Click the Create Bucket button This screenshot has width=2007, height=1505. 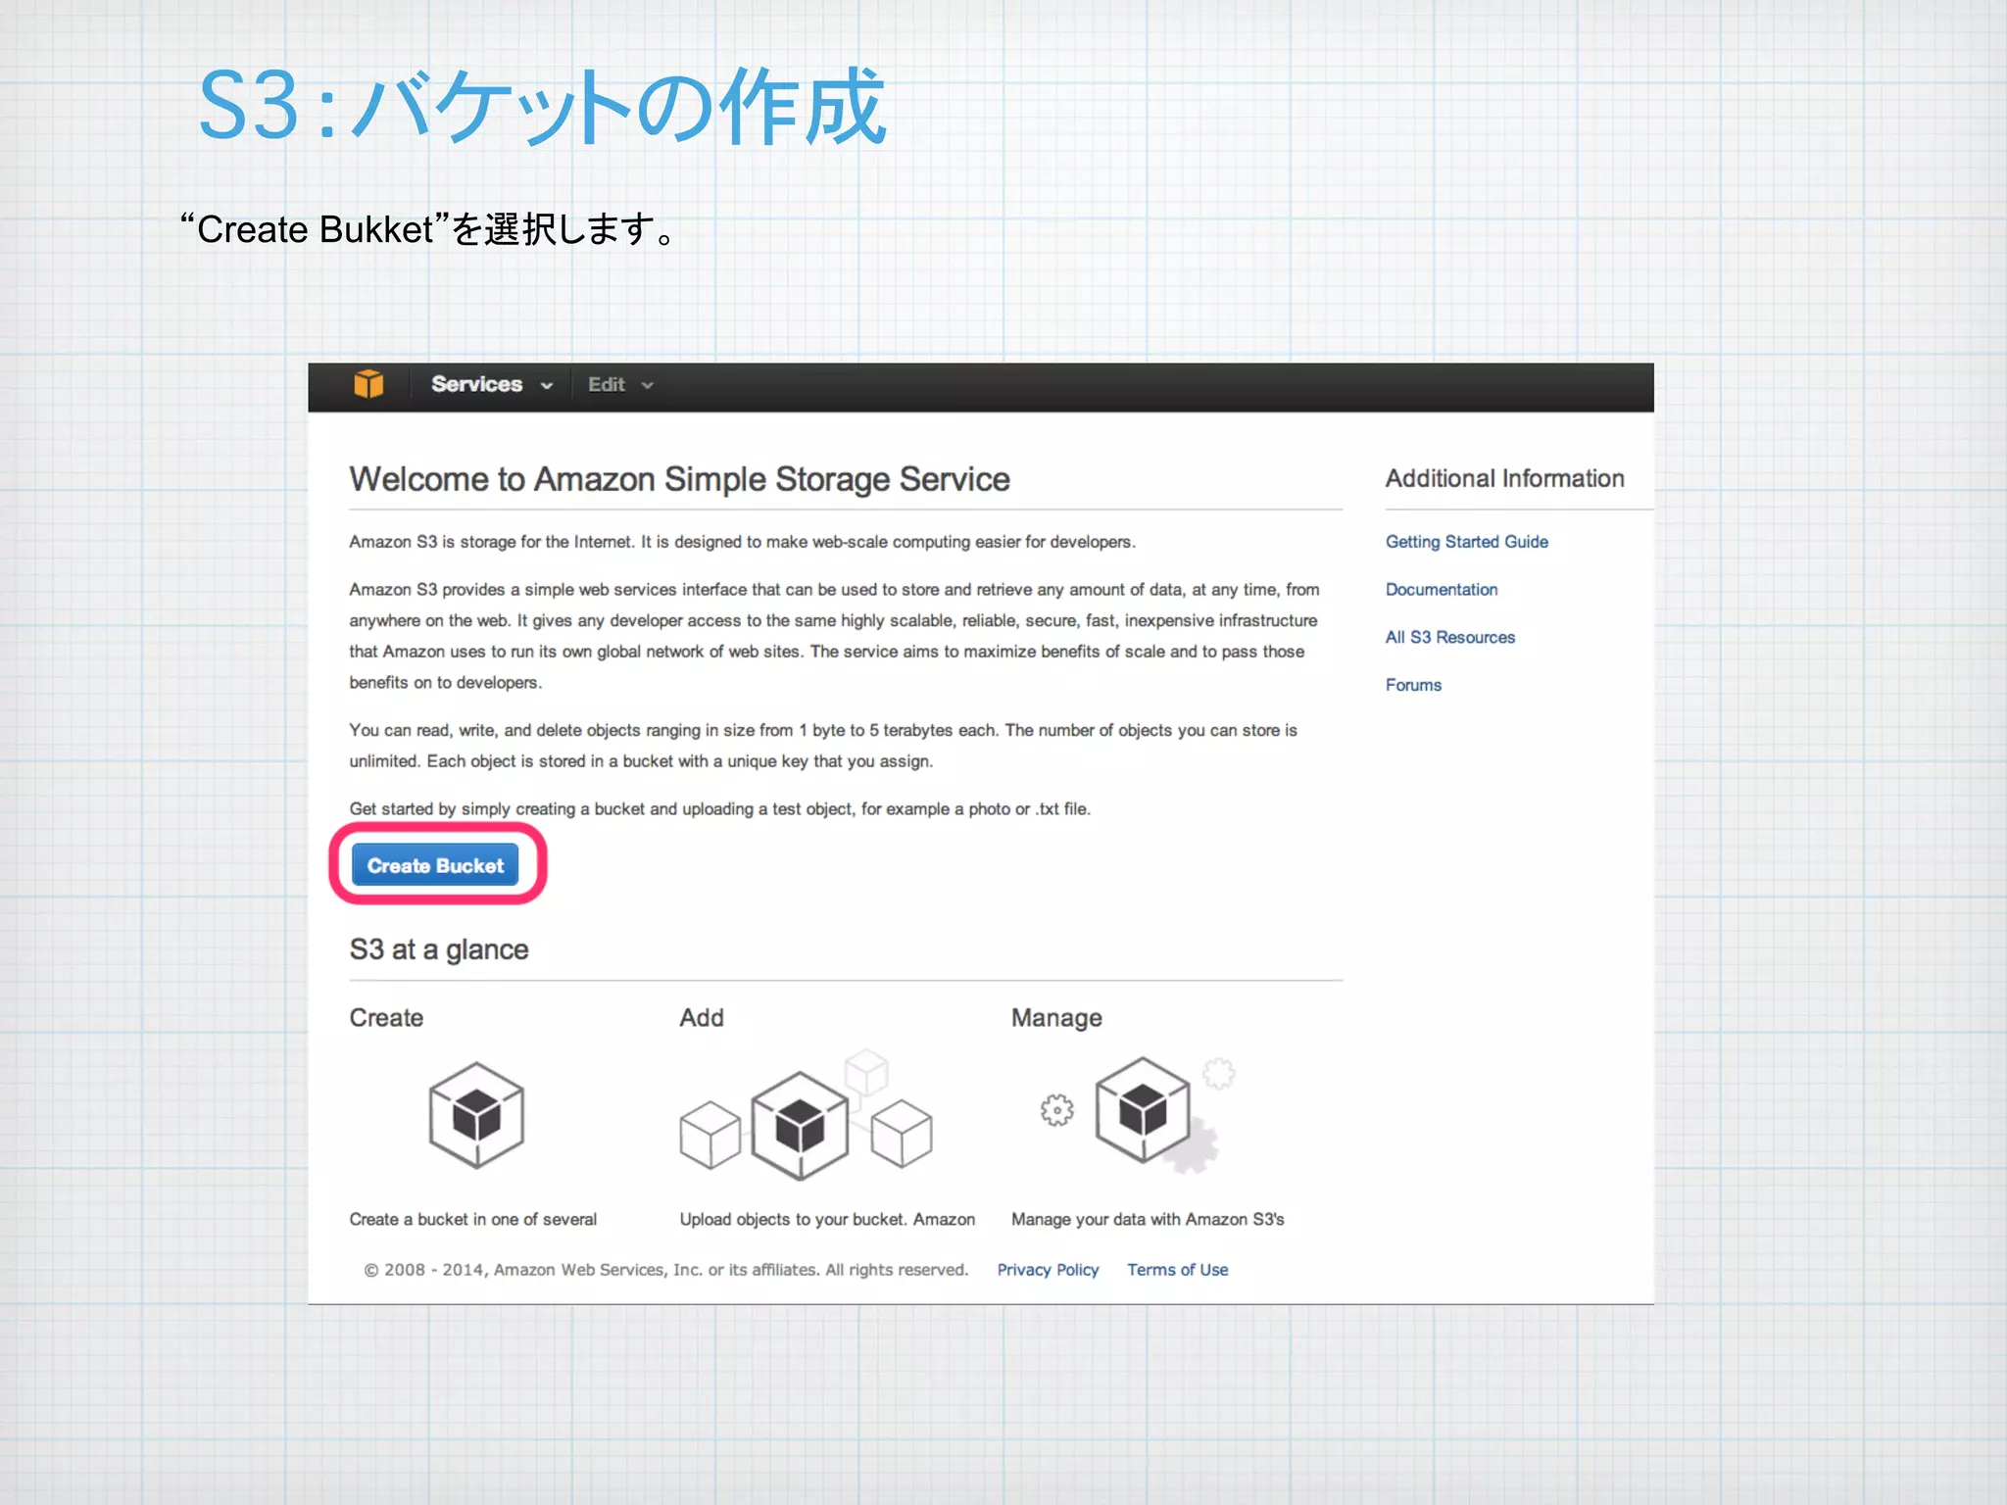435,865
